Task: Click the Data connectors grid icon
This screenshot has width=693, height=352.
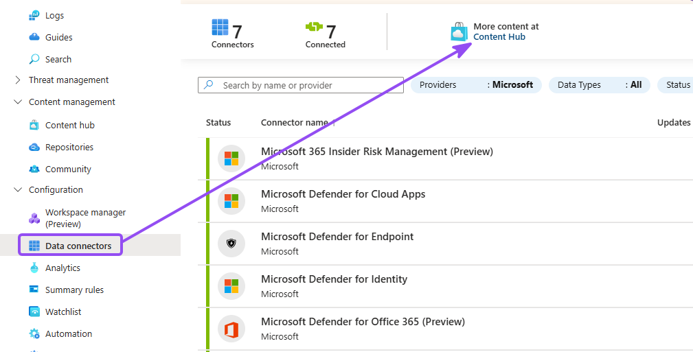Action: click(34, 246)
